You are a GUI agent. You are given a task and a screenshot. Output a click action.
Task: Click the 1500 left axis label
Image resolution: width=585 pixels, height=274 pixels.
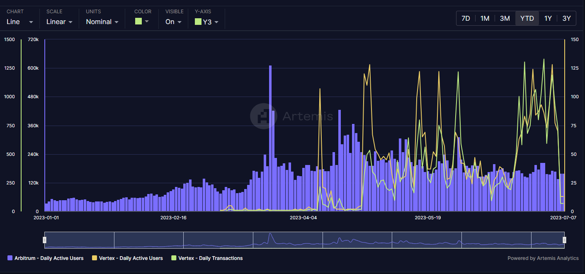tap(10, 39)
